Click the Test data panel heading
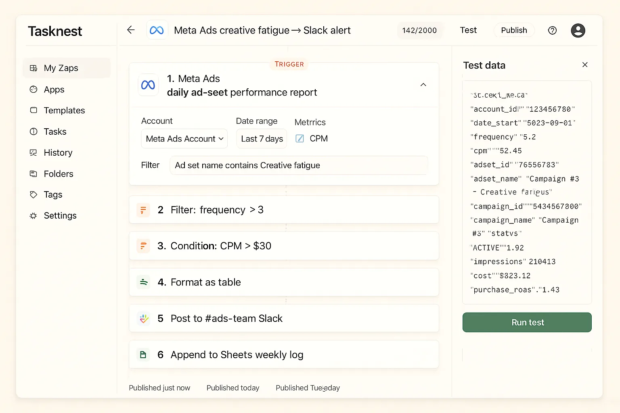Image resolution: width=620 pixels, height=413 pixels. (484, 65)
